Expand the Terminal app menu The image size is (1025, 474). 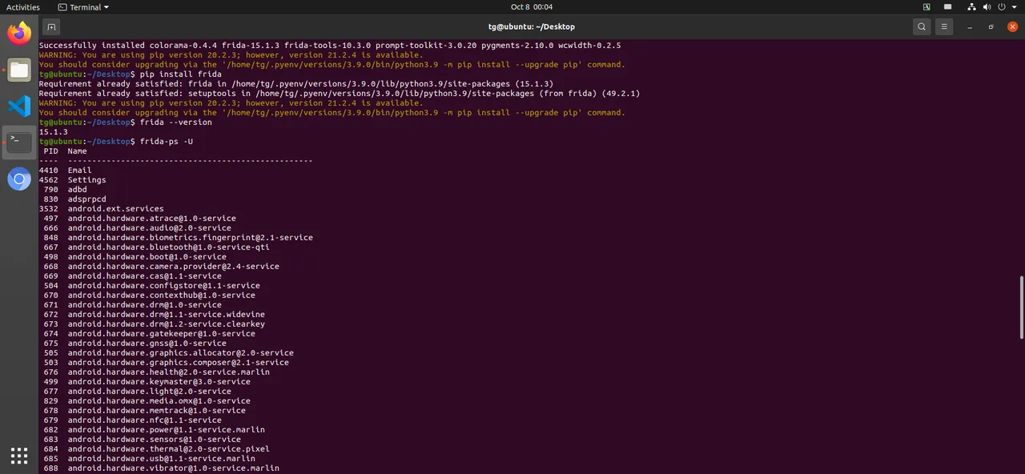84,7
